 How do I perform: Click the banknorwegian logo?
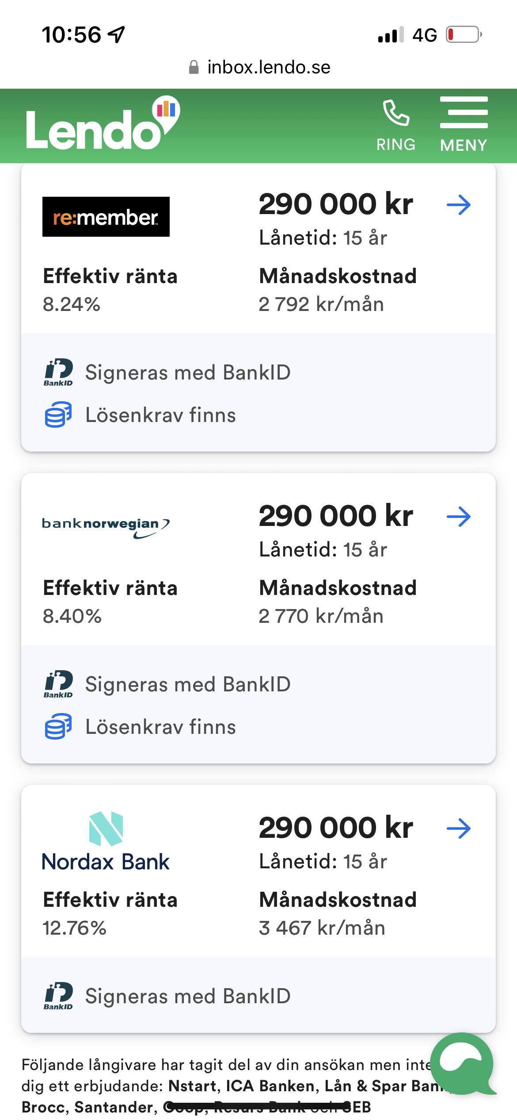pyautogui.click(x=106, y=526)
